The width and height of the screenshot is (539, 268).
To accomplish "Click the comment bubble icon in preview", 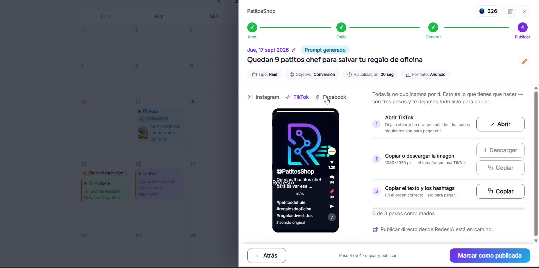I will click(332, 177).
